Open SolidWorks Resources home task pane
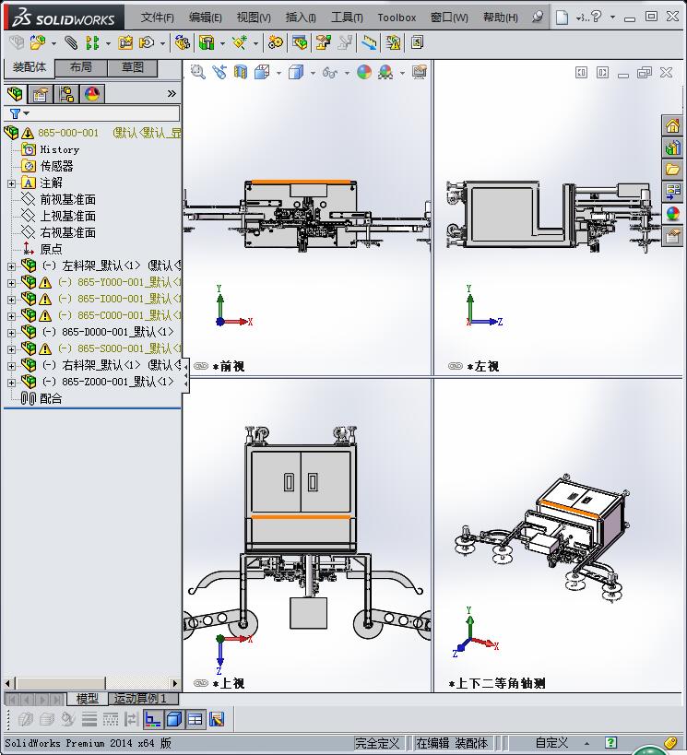This screenshot has width=687, height=755. click(x=672, y=126)
